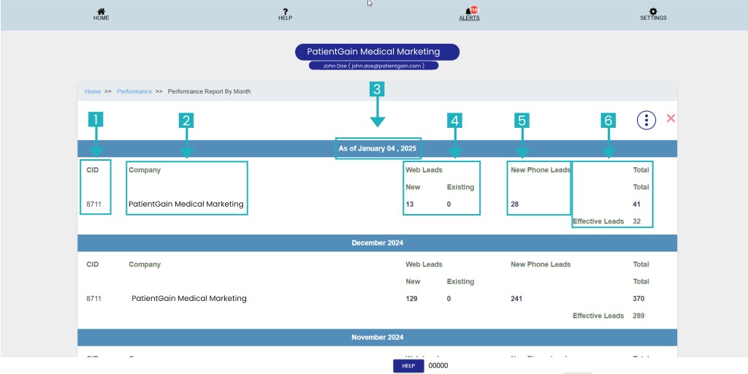The width and height of the screenshot is (748, 374).
Task: Click the John Doe email badge
Action: (x=373, y=66)
